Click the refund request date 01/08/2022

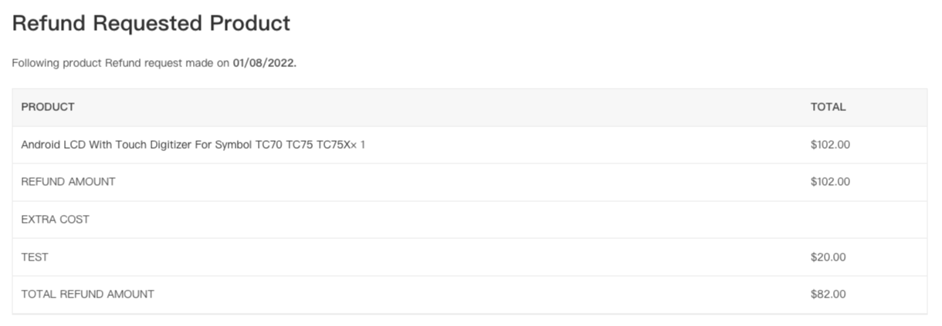264,63
